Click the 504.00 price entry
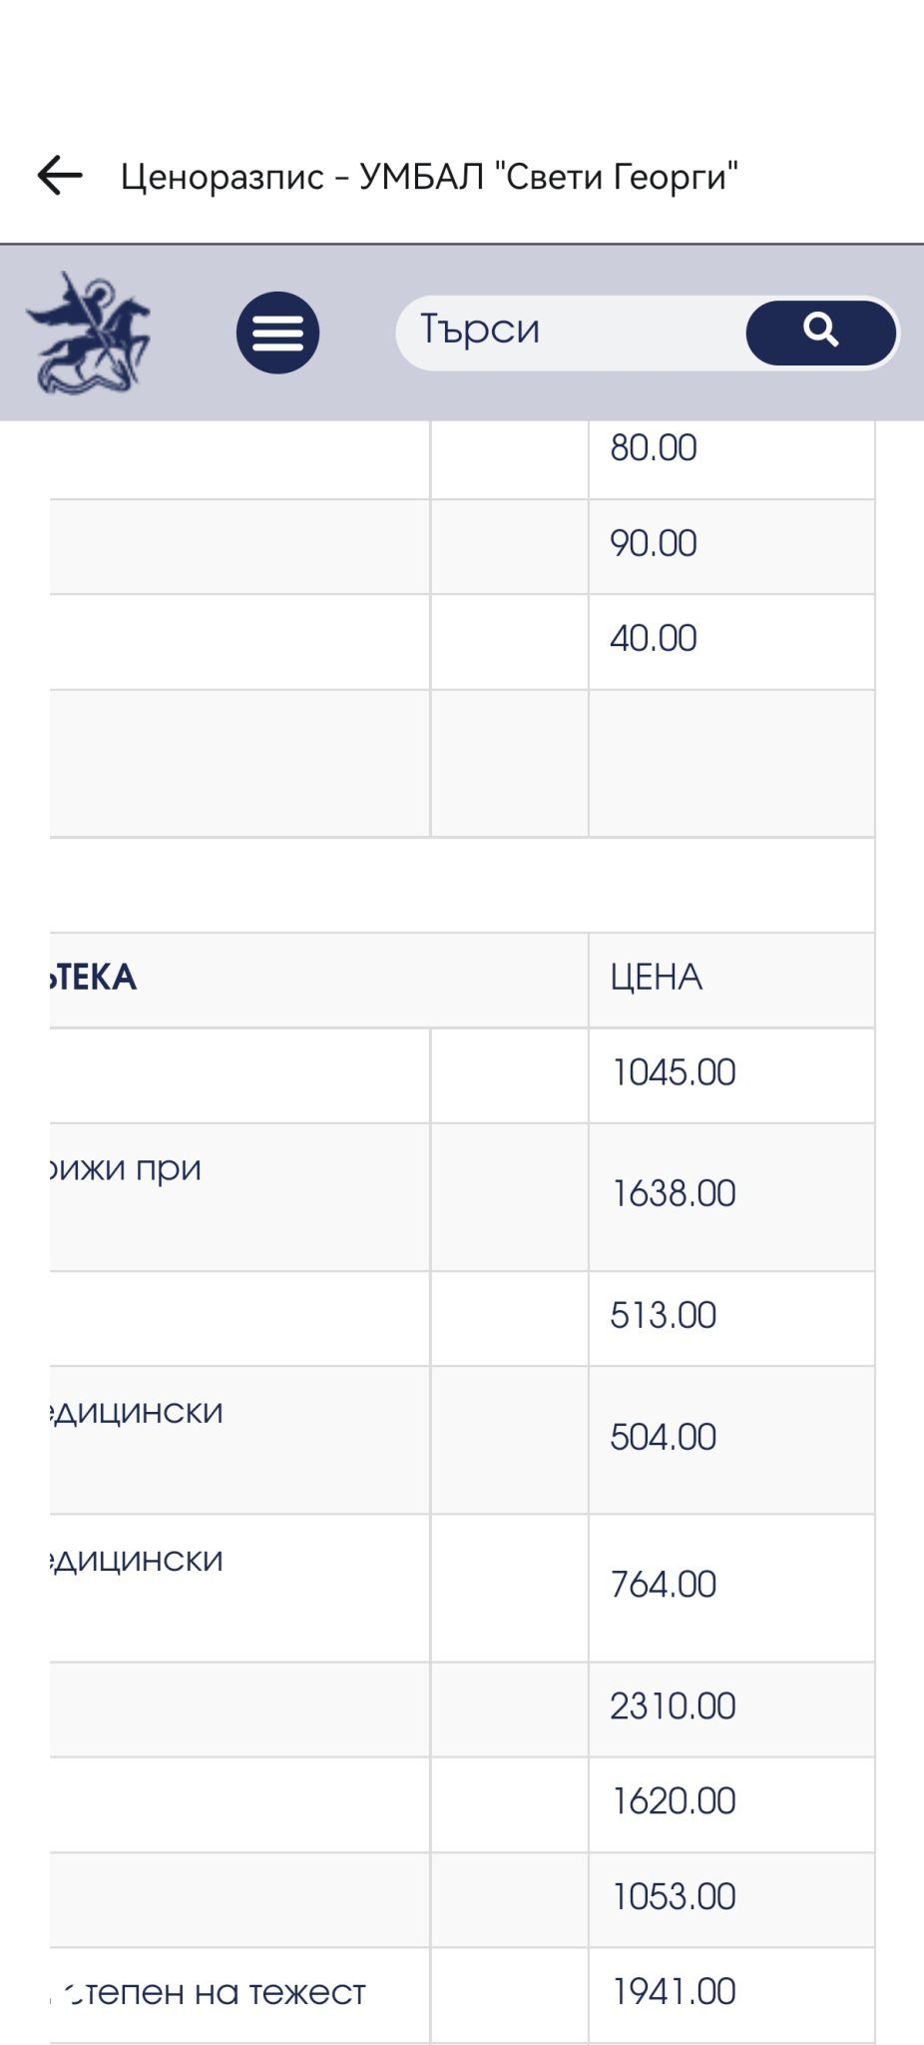924x2045 pixels. coord(731,1439)
